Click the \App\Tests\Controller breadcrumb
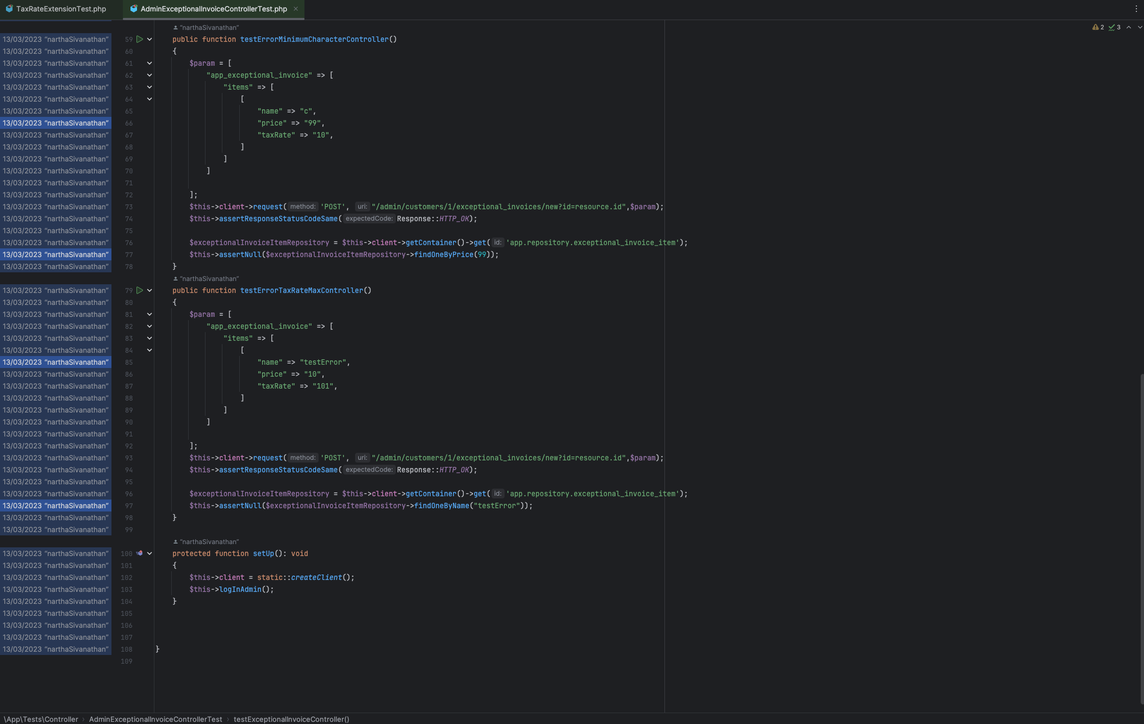 [x=41, y=719]
